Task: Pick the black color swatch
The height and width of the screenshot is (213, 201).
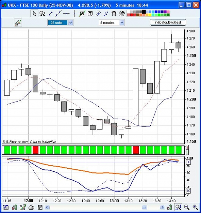Action: pyautogui.click(x=144, y=12)
